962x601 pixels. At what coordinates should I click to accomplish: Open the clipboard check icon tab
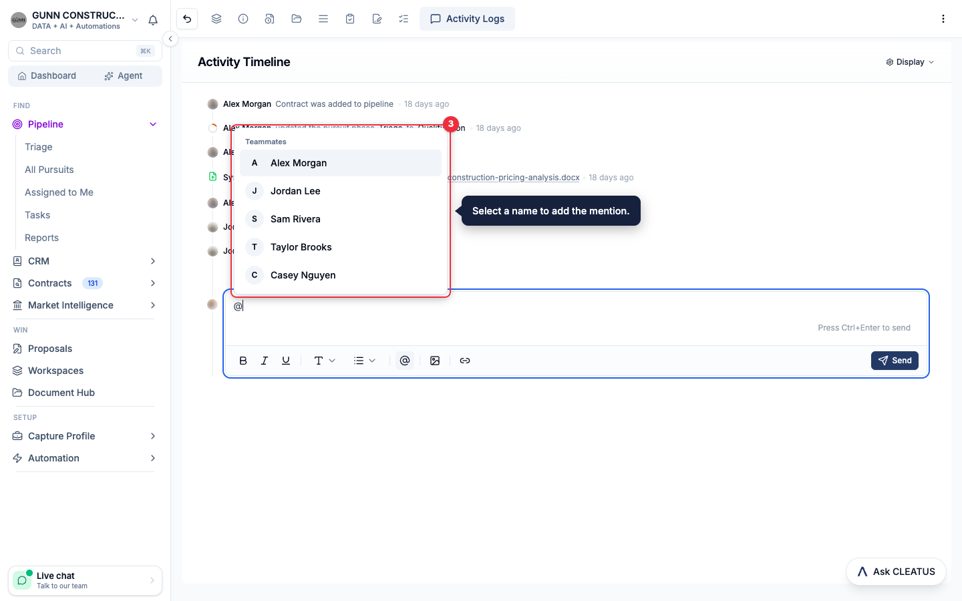click(x=350, y=19)
